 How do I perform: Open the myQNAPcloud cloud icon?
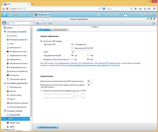click(98, 15)
